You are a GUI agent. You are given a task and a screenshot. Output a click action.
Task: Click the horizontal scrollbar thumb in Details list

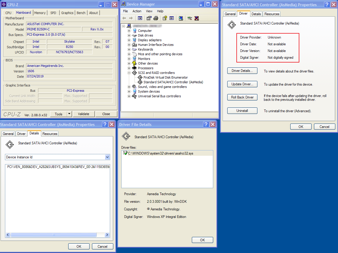point(54,235)
